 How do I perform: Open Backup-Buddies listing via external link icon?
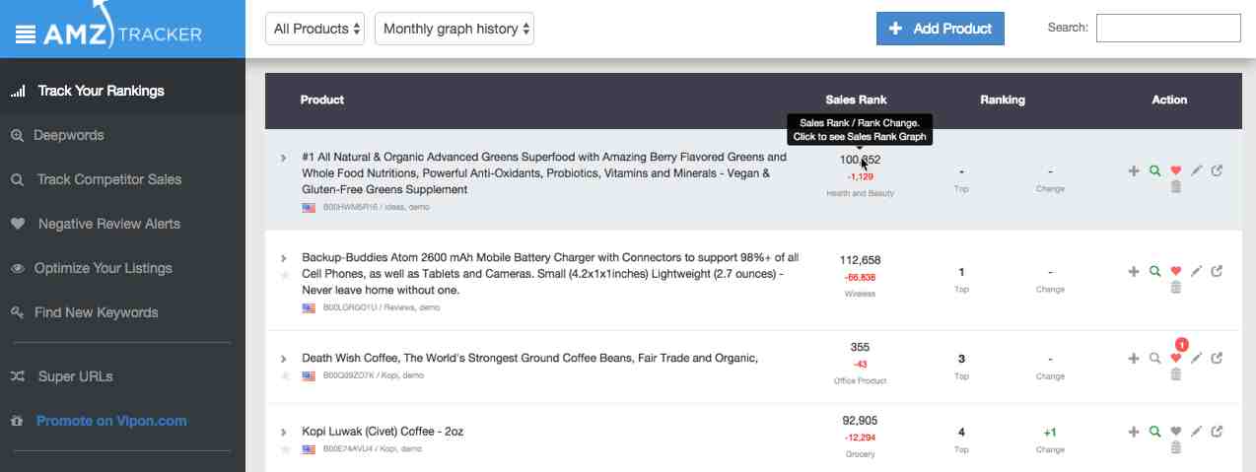pyautogui.click(x=1217, y=272)
